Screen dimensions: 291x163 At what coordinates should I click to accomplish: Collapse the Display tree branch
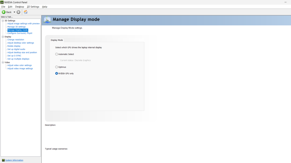pyautogui.click(x=2, y=37)
